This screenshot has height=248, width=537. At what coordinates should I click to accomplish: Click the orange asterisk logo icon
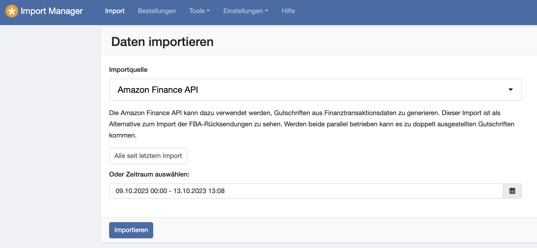point(12,11)
